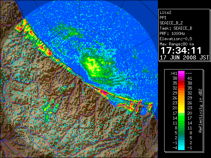Click the 'SEAICE_B_Z' product name

pos(171,23)
